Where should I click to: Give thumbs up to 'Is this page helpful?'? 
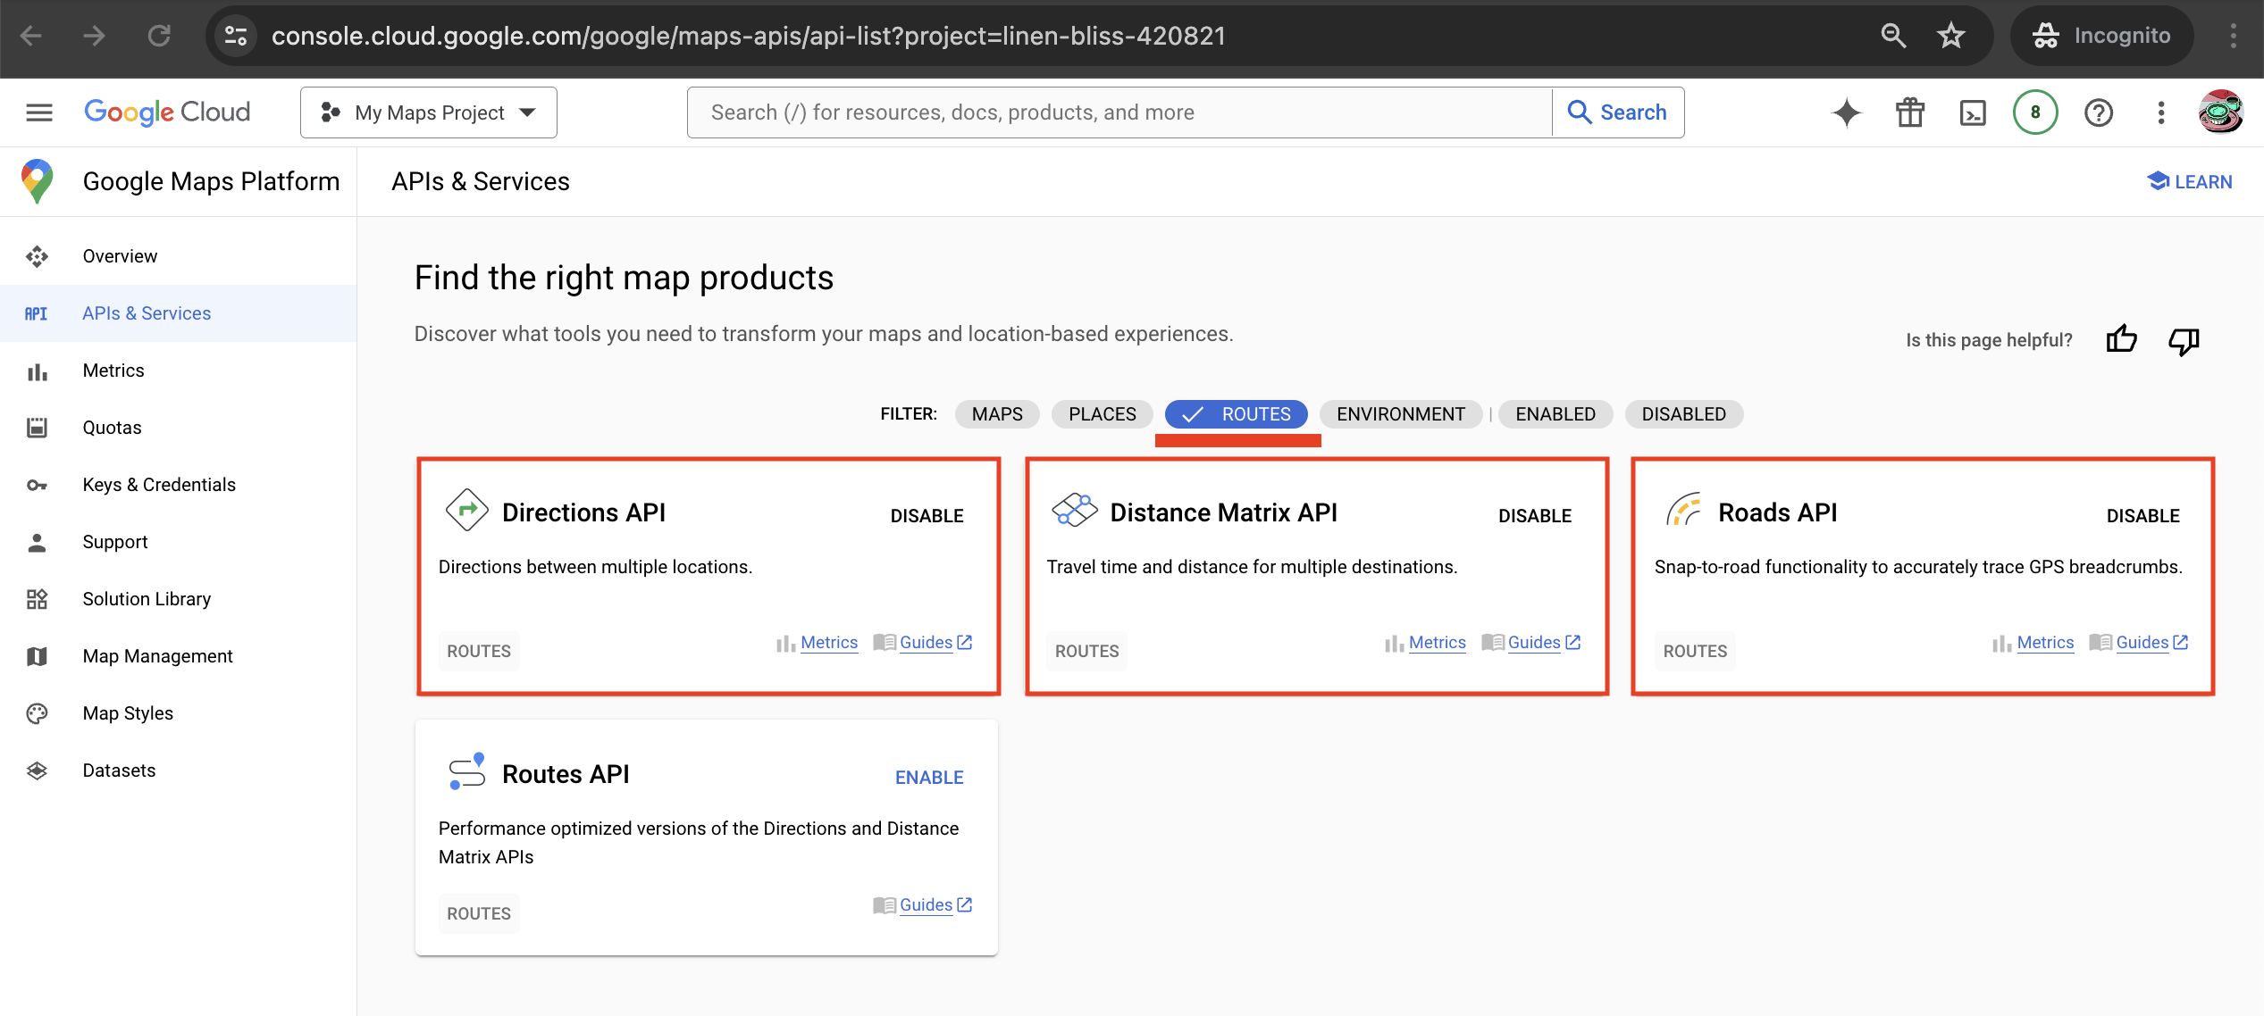click(2122, 340)
